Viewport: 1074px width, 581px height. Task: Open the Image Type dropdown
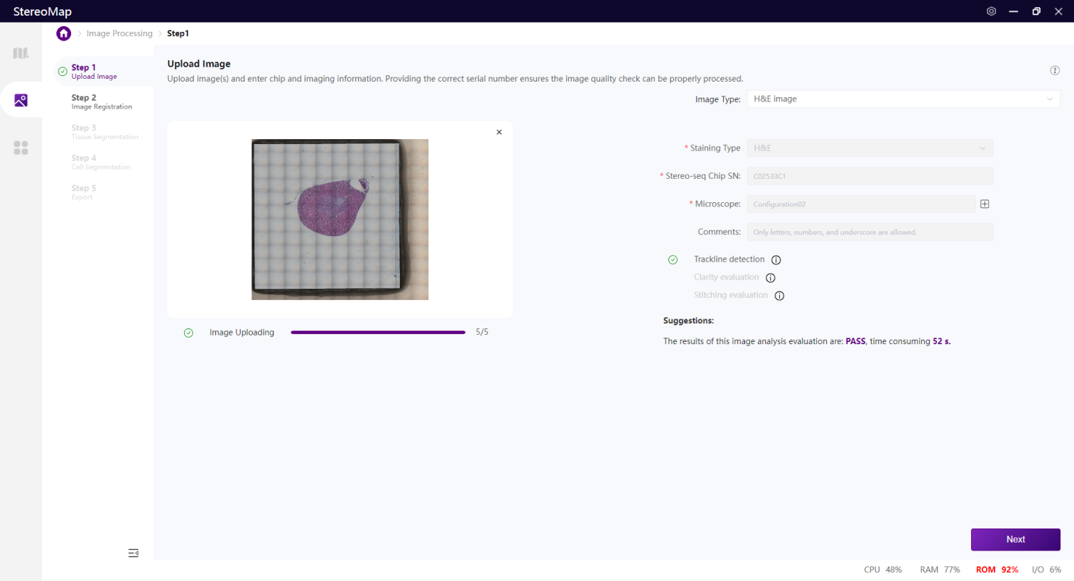click(x=903, y=99)
